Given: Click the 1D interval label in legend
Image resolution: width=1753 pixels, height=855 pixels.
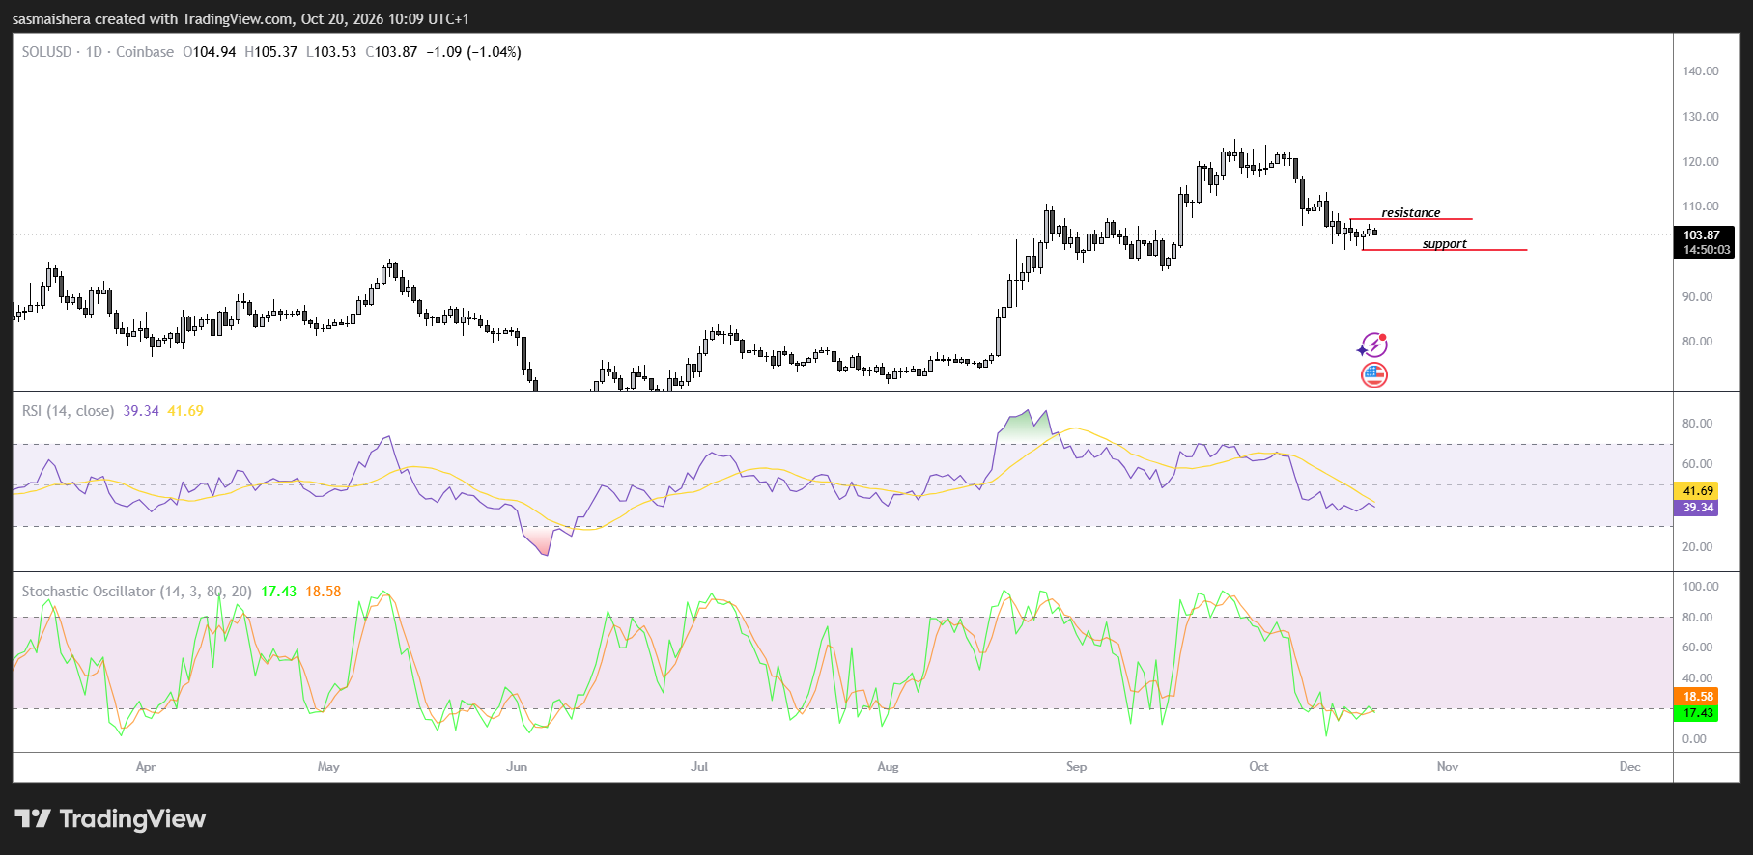Looking at the screenshot, I should [94, 52].
